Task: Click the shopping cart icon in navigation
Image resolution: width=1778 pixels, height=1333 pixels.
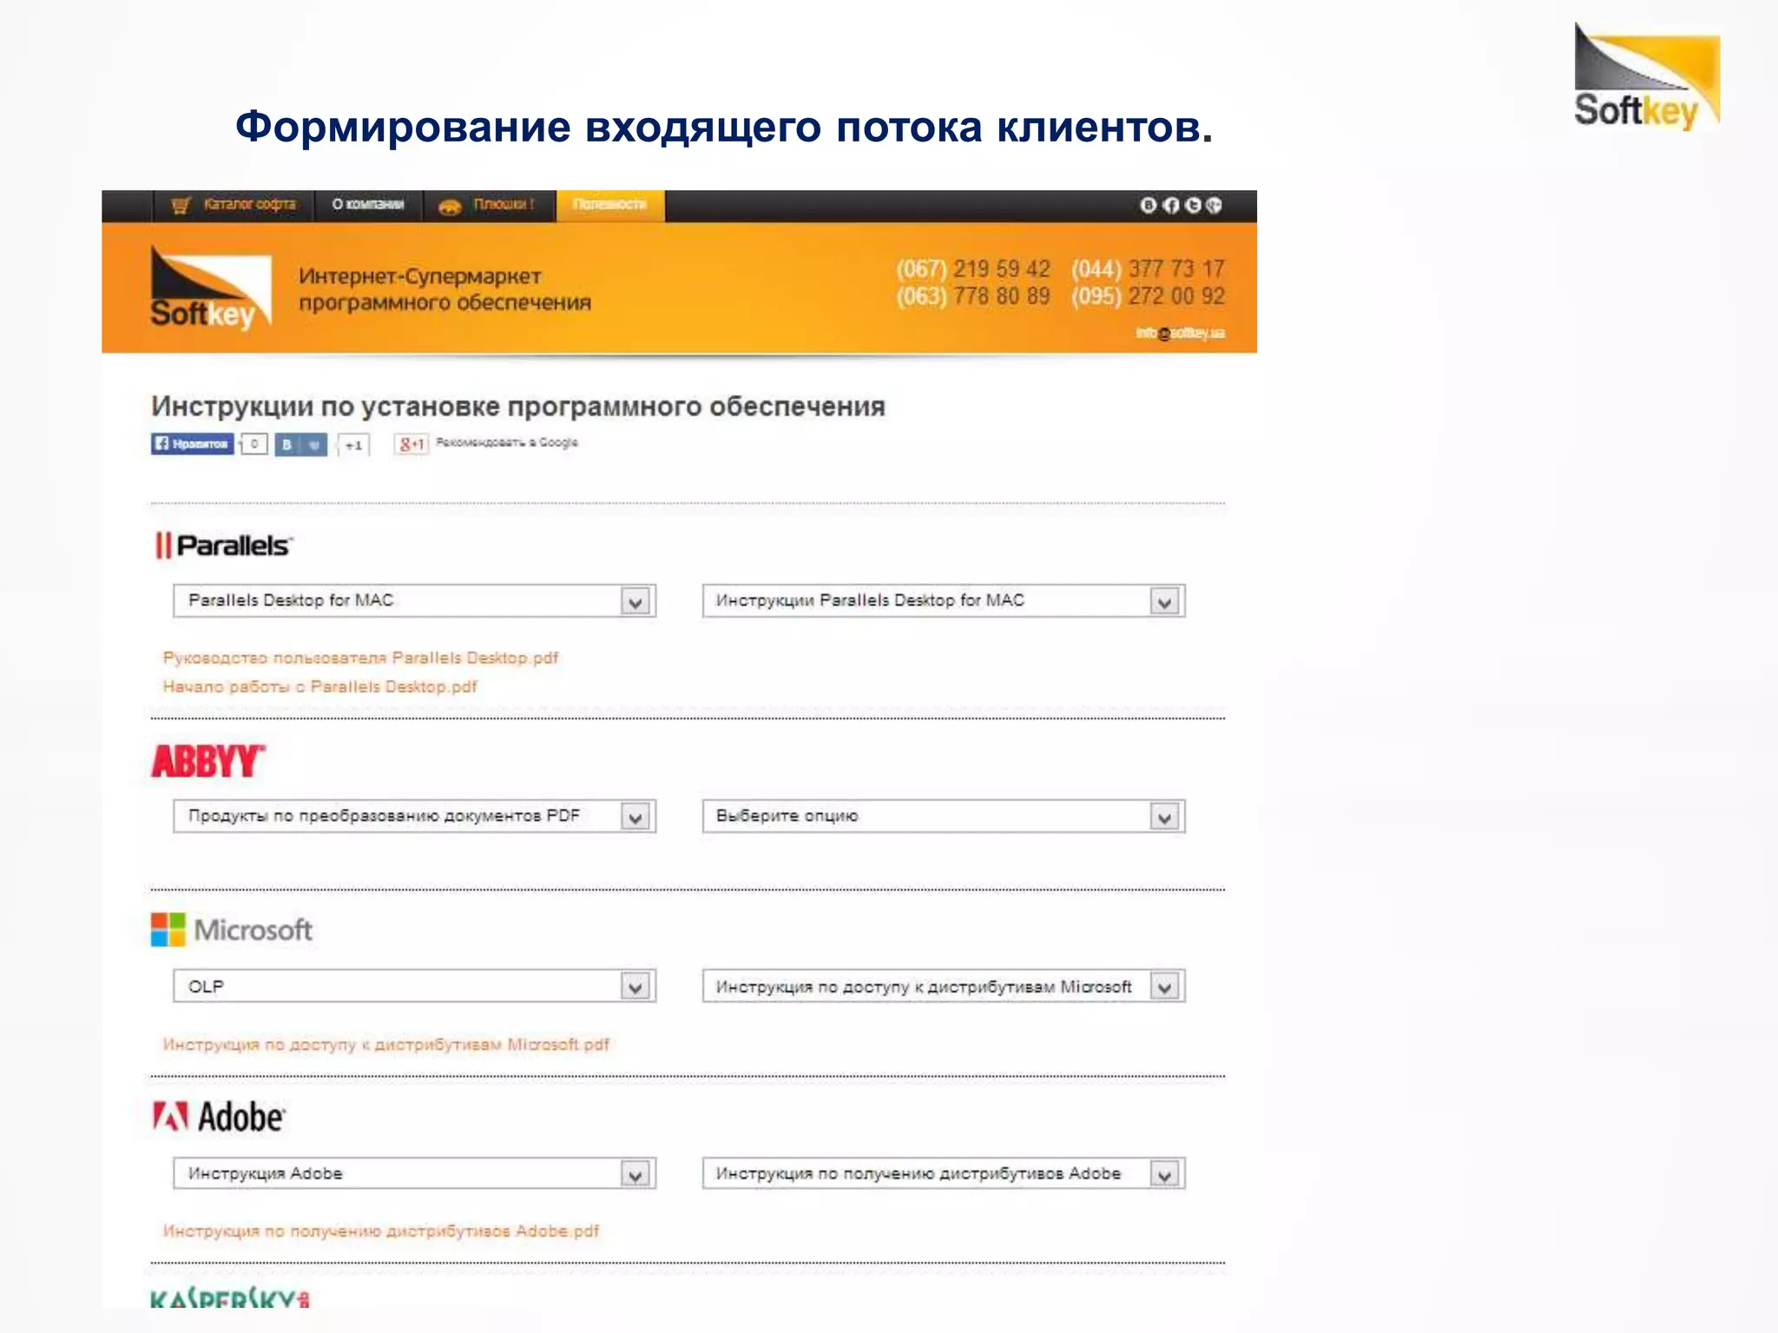Action: (181, 206)
